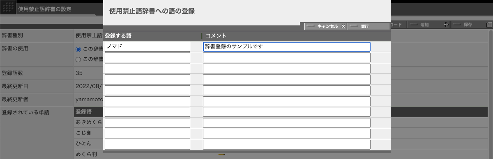
Task: Click the third row コメント input field
Action: pyautogui.click(x=287, y=68)
